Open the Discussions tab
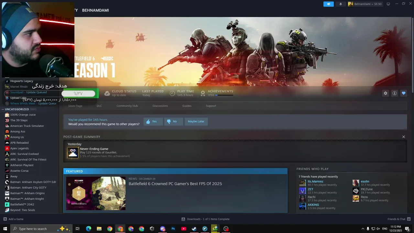This screenshot has height=233, width=414. [160, 106]
